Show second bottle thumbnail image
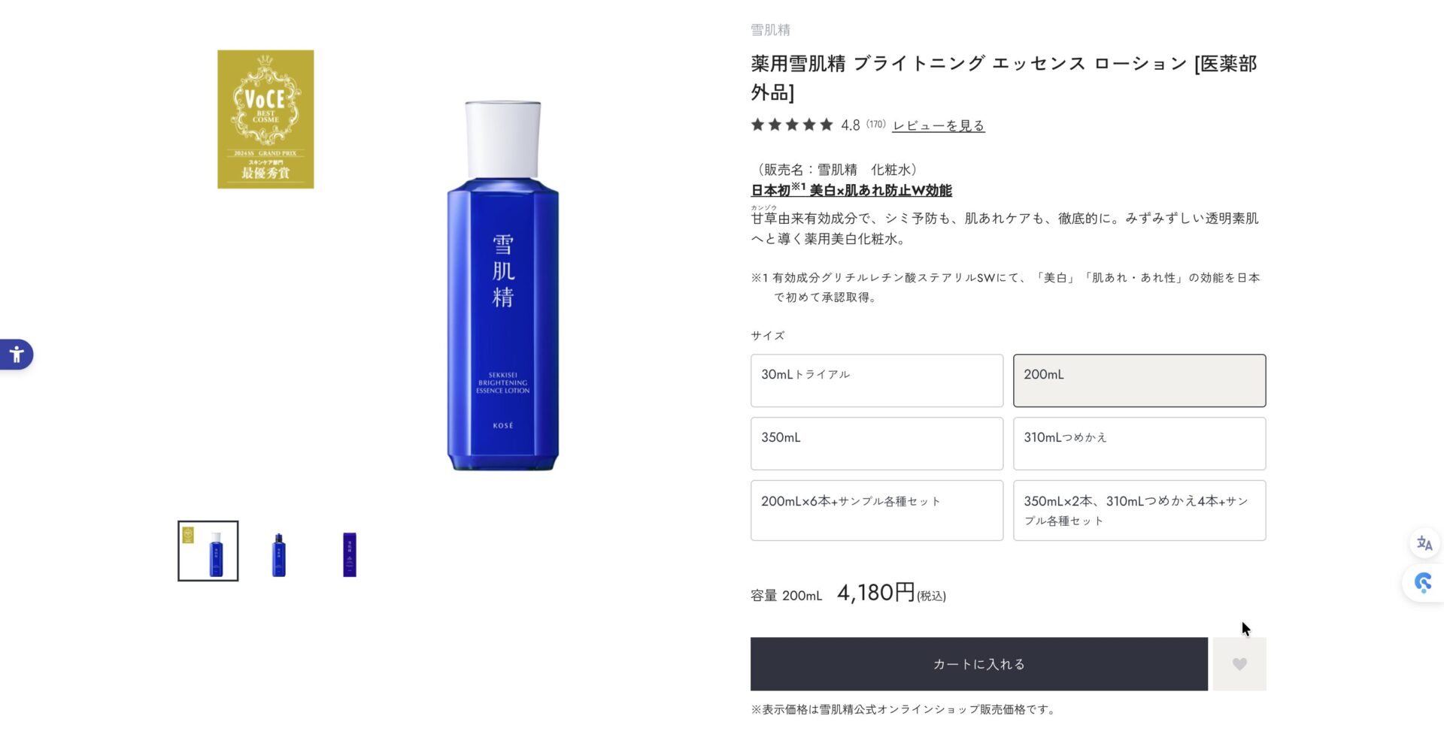This screenshot has height=749, width=1444. (279, 554)
